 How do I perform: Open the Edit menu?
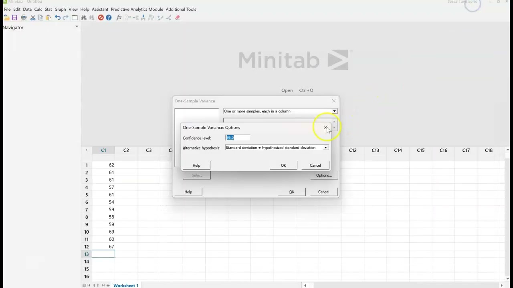[x=17, y=9]
